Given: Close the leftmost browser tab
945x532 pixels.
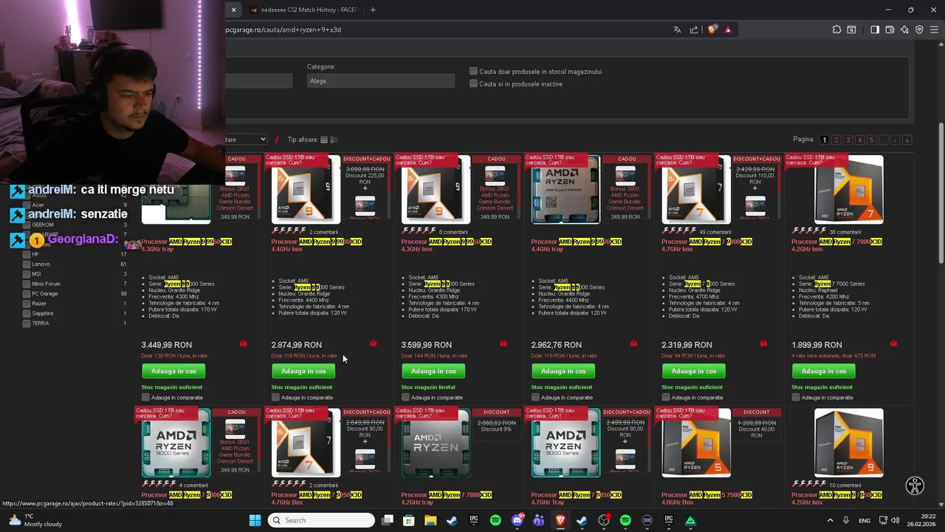Looking at the screenshot, I should point(233,10).
